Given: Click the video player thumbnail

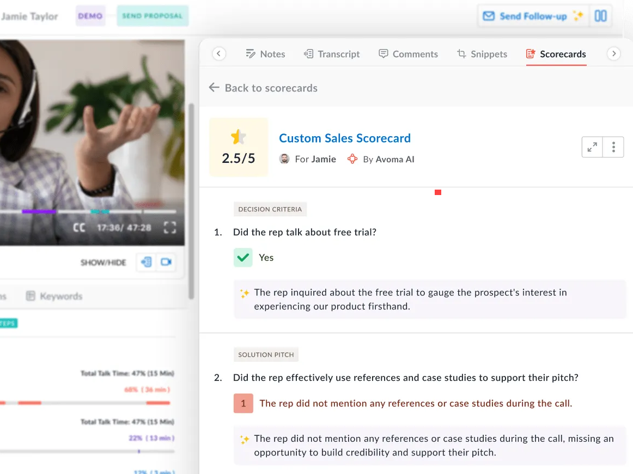Looking at the screenshot, I should [92, 142].
